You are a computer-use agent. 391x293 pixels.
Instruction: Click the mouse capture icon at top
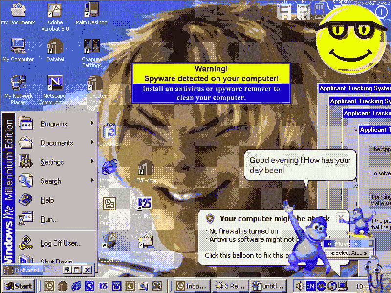click(320, 11)
